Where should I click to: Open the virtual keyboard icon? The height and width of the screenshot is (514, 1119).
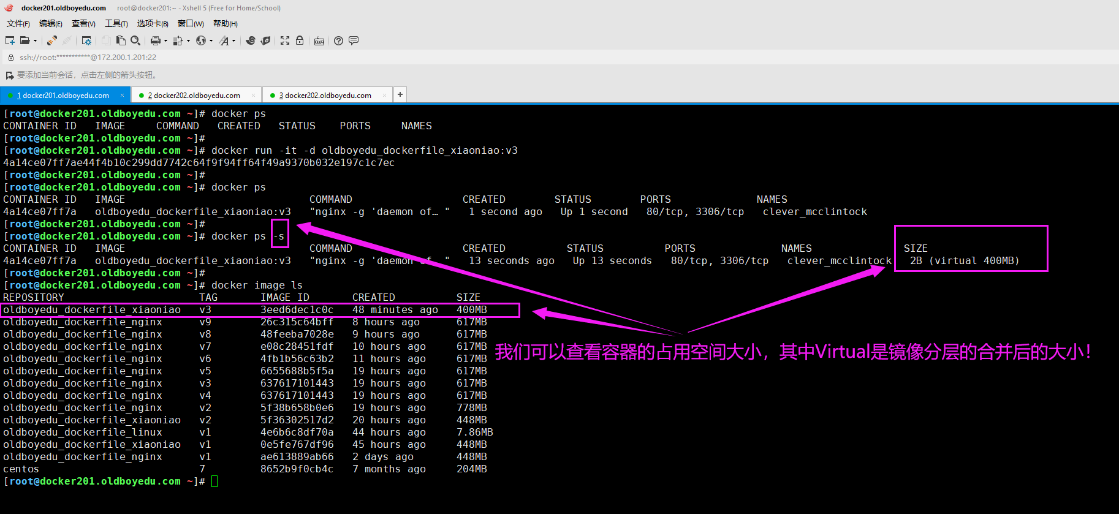click(319, 41)
